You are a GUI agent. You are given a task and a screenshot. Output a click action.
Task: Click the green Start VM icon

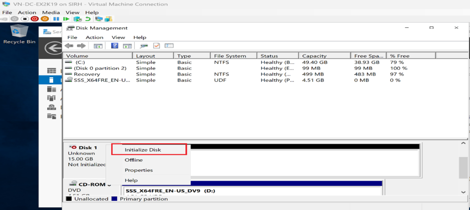(67, 19)
